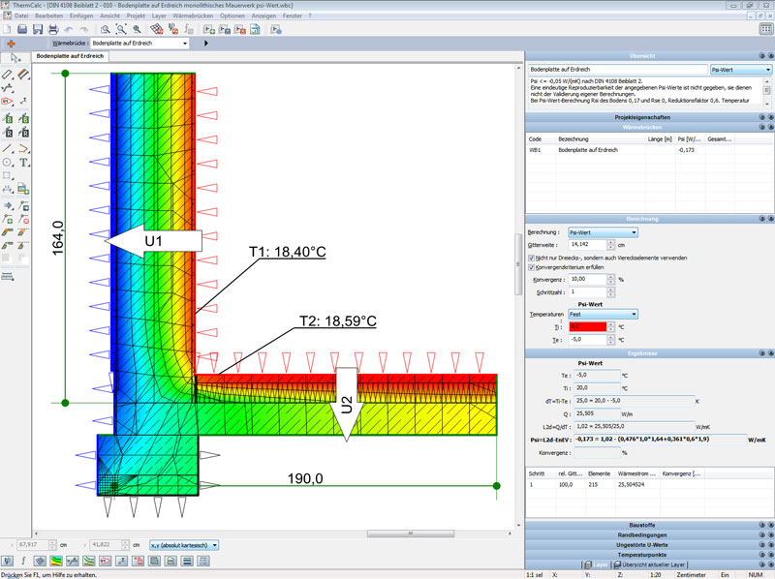The image size is (775, 579).
Task: Open the Einfügen menu
Action: (x=81, y=15)
